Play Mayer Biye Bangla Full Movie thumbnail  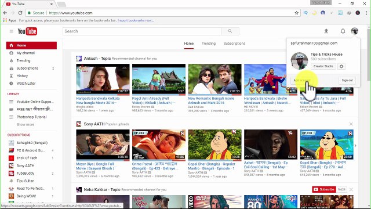[x=103, y=145]
